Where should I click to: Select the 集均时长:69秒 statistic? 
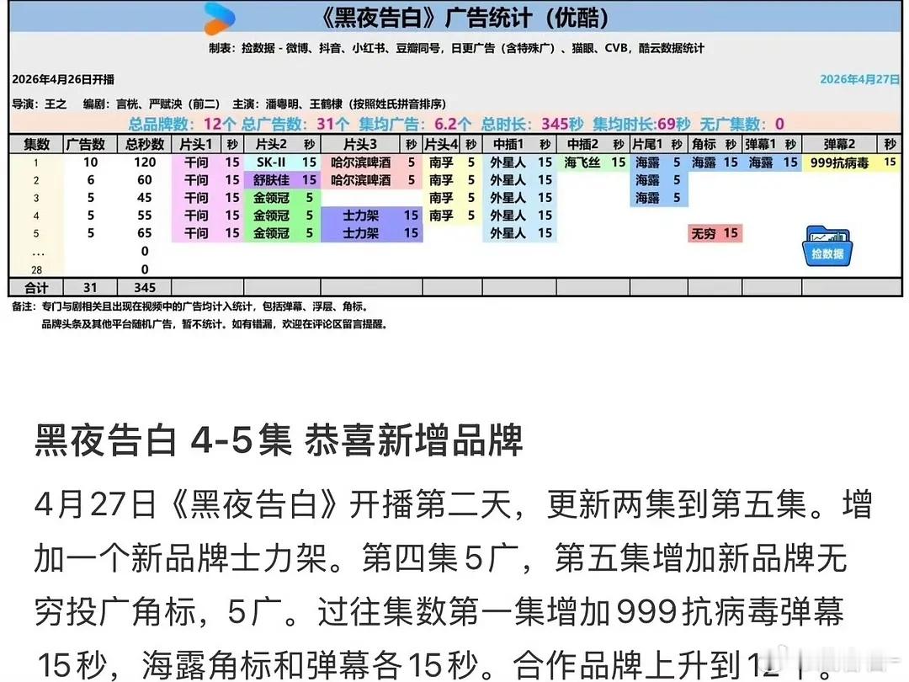pyautogui.click(x=641, y=124)
